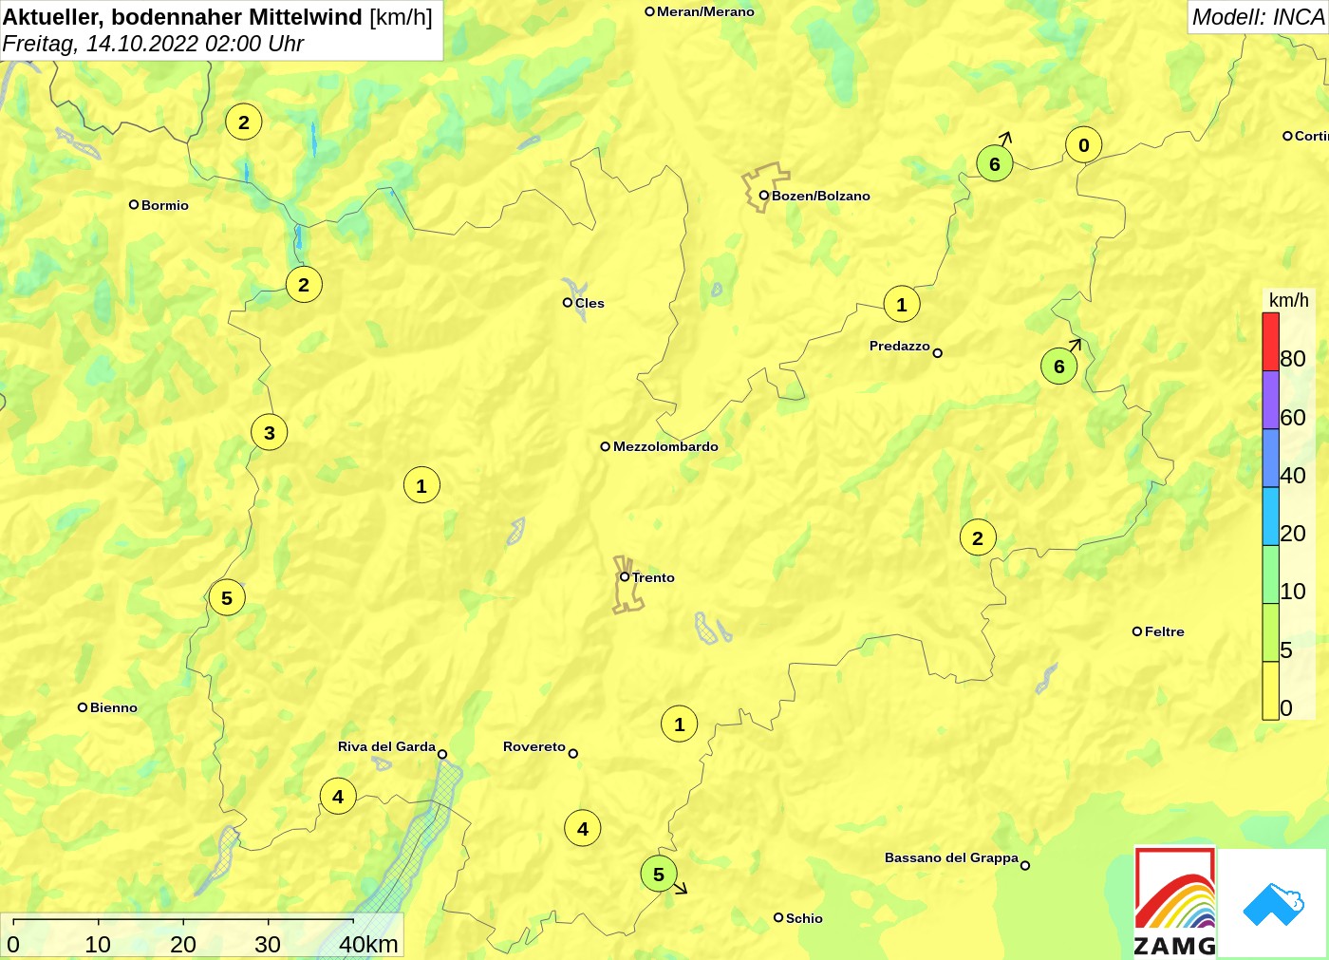Click the "Cles" city label

coord(590,303)
